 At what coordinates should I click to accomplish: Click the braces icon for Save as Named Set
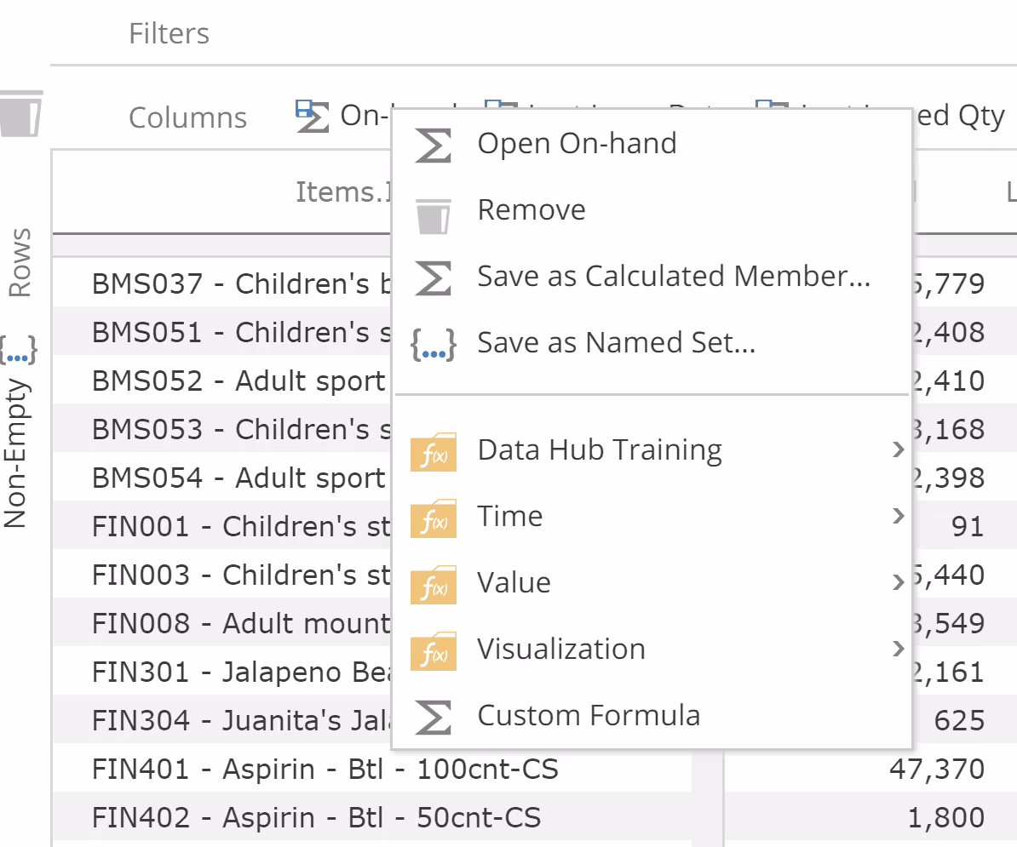click(x=433, y=344)
